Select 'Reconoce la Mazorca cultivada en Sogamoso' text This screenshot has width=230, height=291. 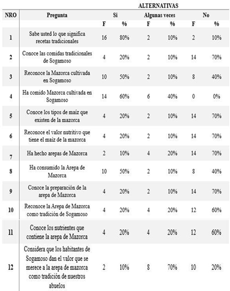tap(57, 76)
